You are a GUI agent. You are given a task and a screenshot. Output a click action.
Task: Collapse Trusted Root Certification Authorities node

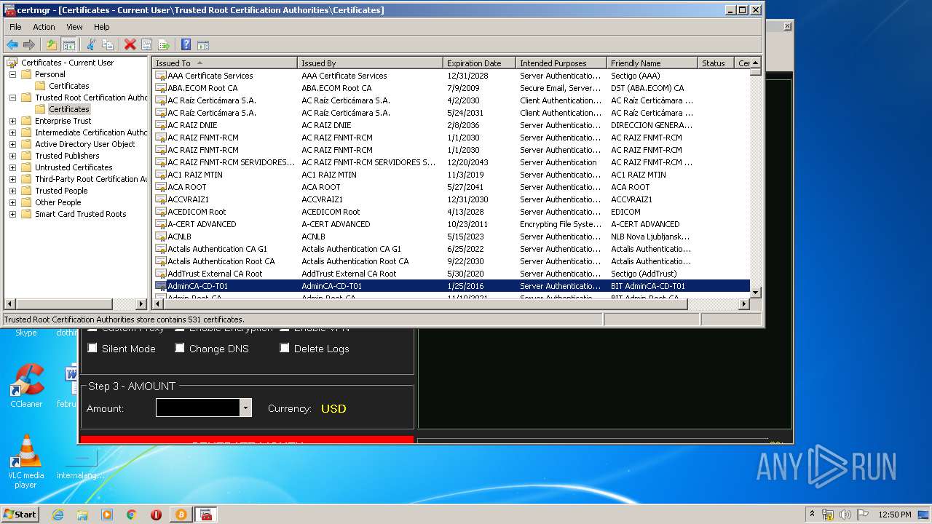pyautogui.click(x=12, y=98)
